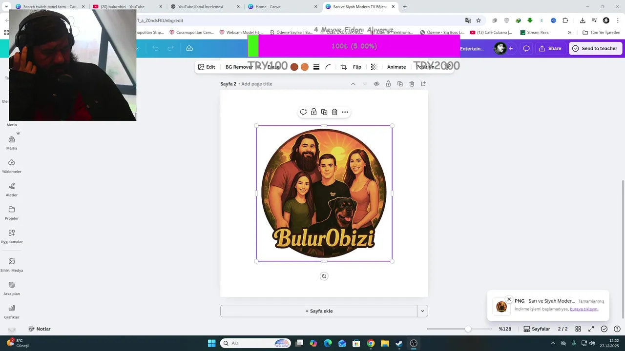This screenshot has height=351, width=625.
Task: Click Sayfa ekle add page button
Action: [x=319, y=311]
